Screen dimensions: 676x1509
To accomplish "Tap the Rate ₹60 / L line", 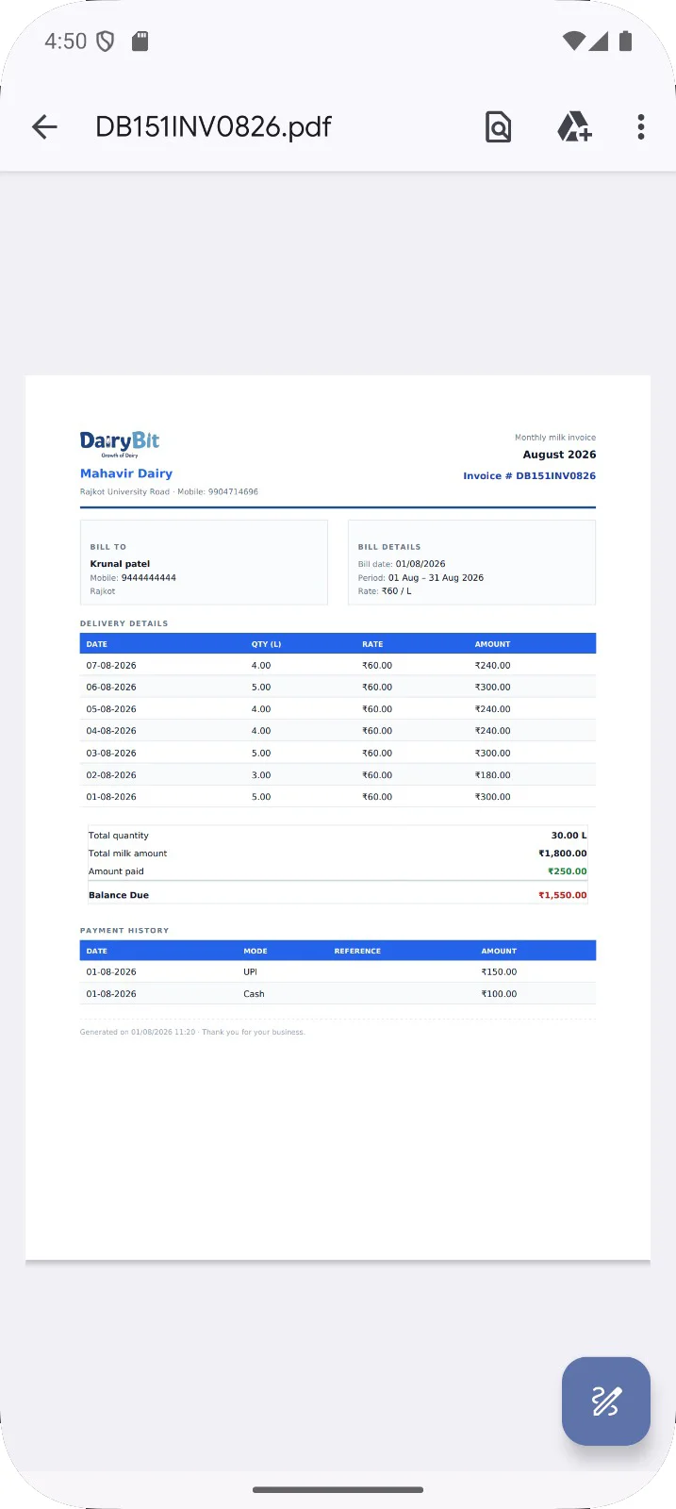I will pyautogui.click(x=385, y=591).
